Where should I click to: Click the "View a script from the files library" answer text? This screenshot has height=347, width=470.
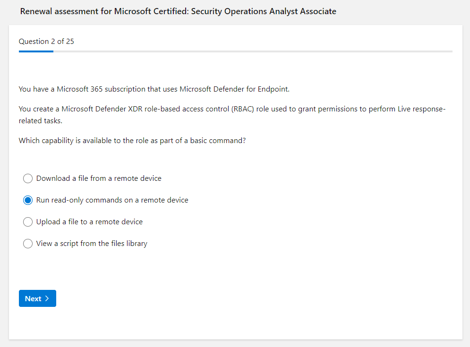click(92, 244)
